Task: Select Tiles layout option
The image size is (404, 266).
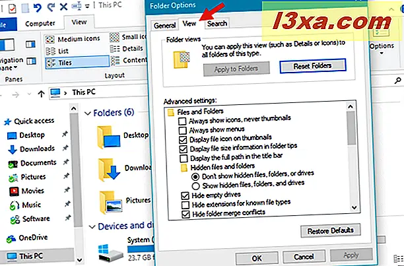Action: pos(77,63)
